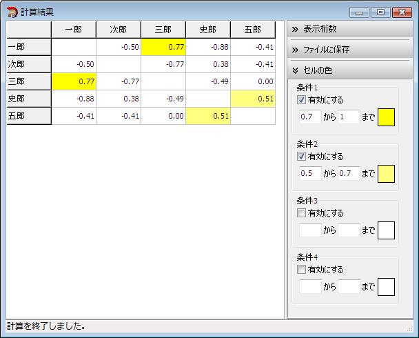
Task: Click the 0.51 cell in 五郎 row
Action: click(x=208, y=116)
